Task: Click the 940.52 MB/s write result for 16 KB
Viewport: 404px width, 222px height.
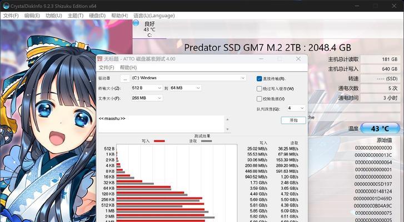Action: click(256, 177)
